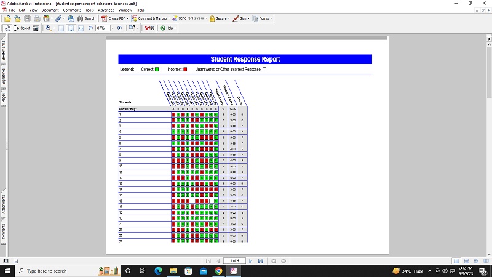Click the Save file diskette icon
492x277 pixels.
pyautogui.click(x=27, y=18)
